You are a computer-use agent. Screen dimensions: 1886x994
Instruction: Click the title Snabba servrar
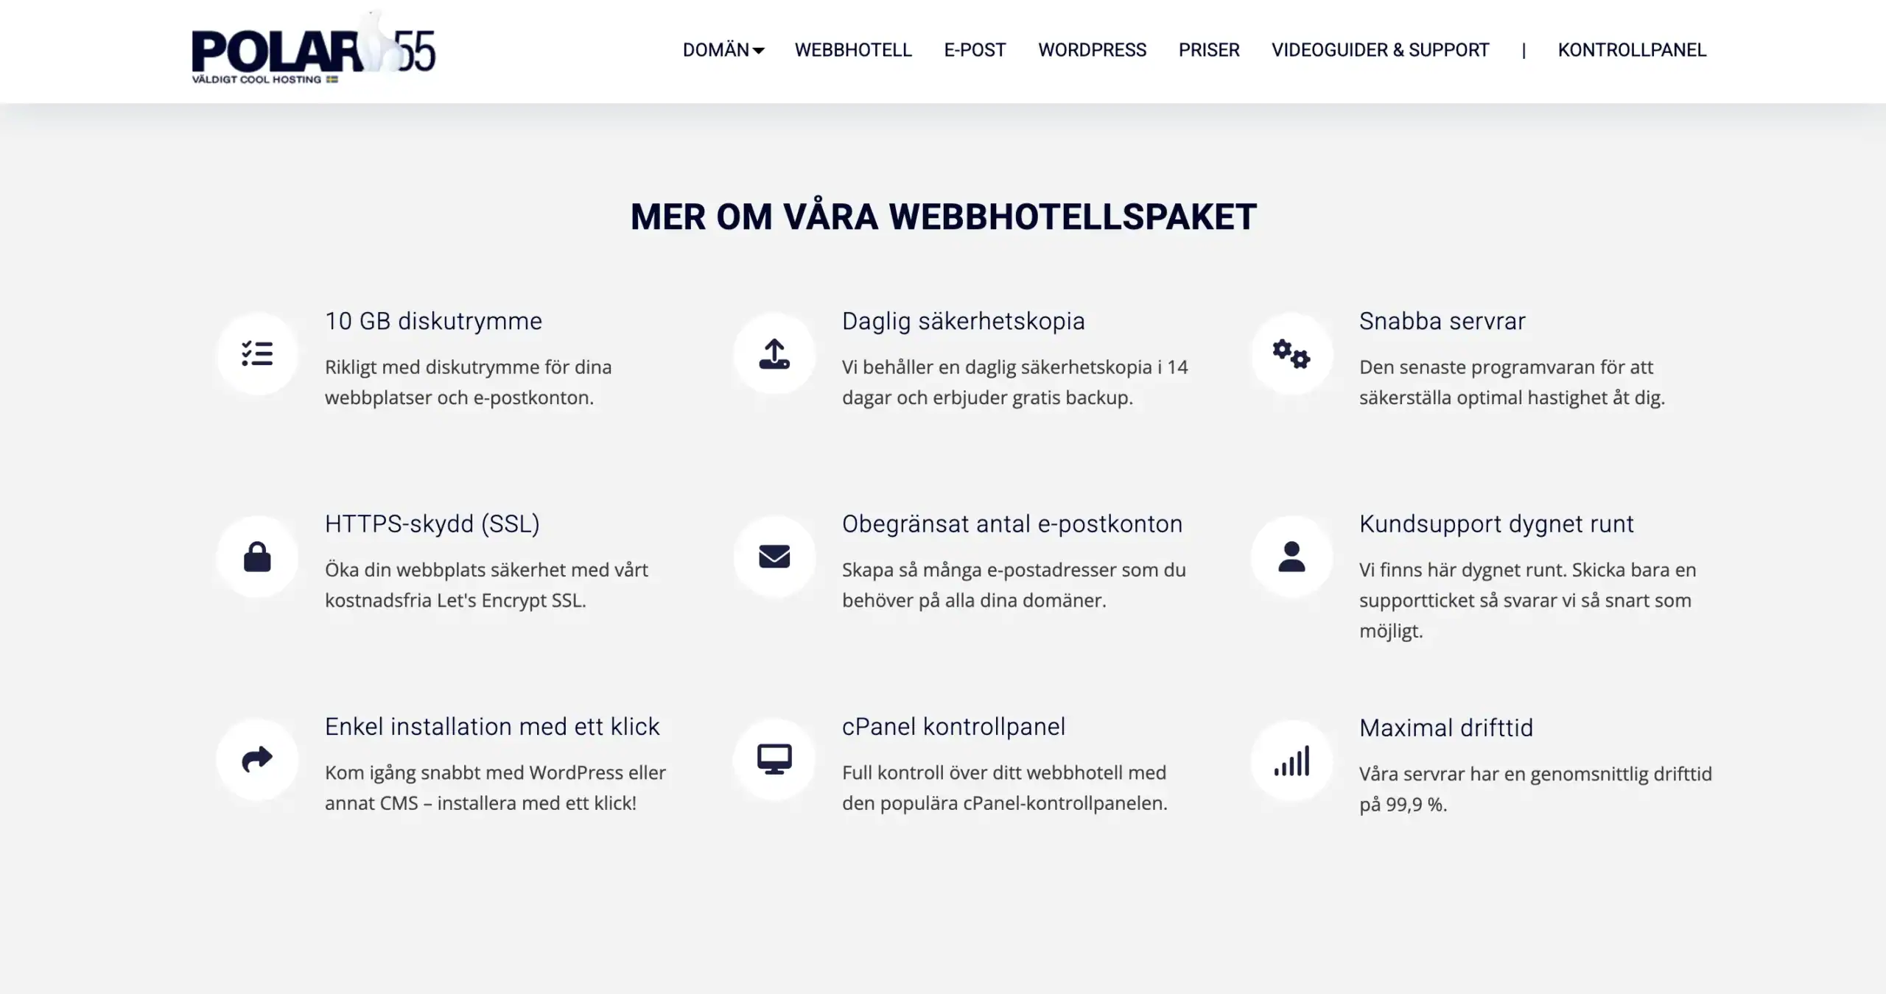1442,321
